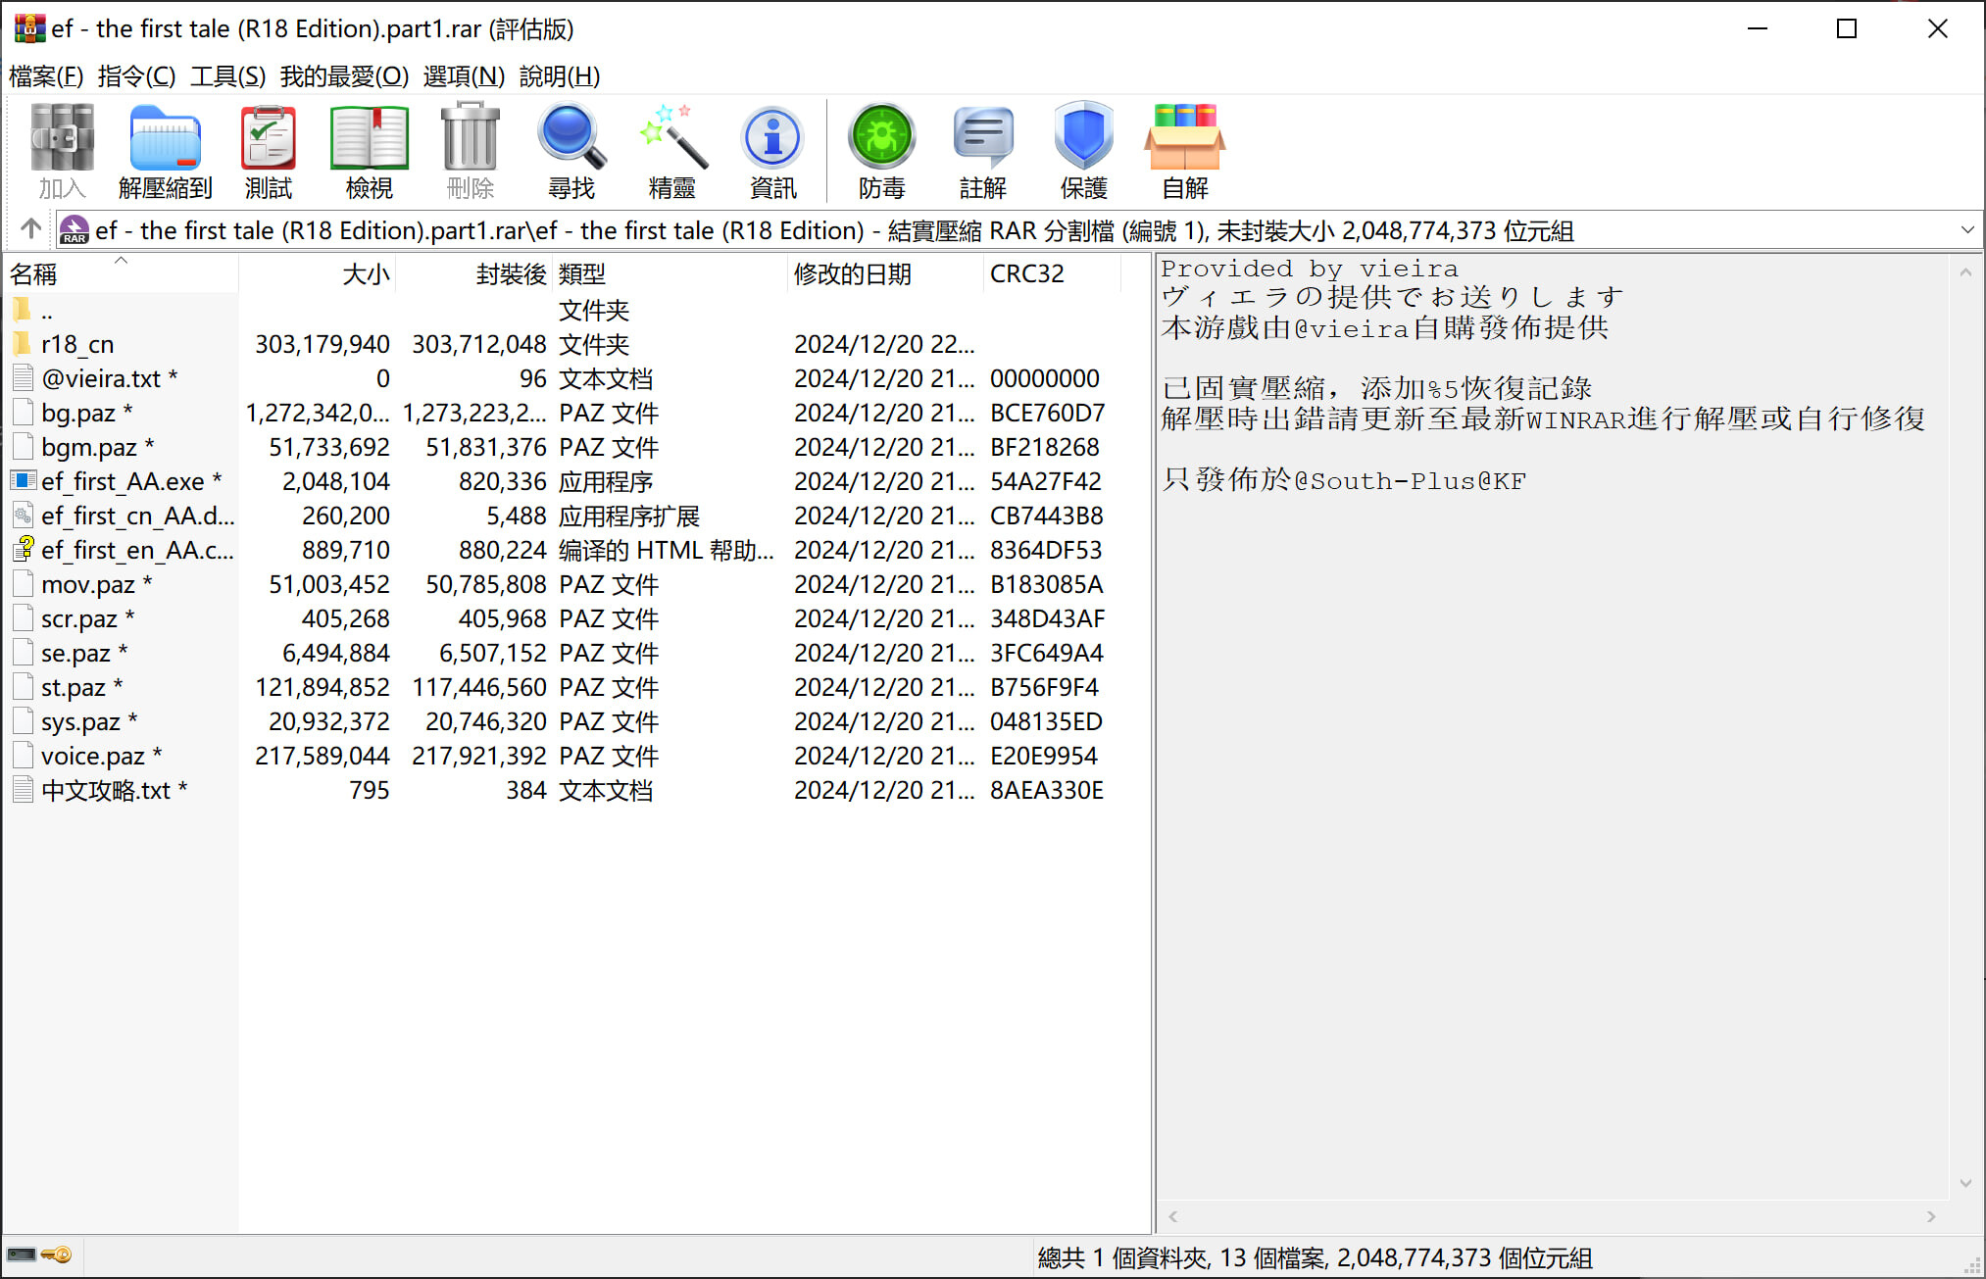Go up one folder level arrow
Viewport: 1986px width, 1279px height.
[x=30, y=229]
